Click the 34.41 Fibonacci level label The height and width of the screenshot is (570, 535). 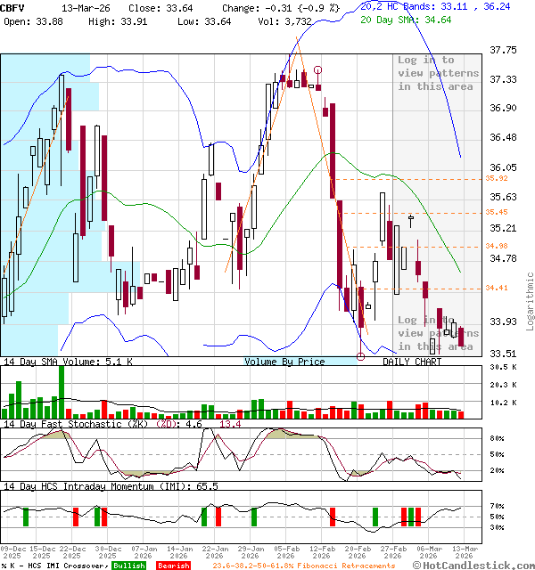pyautogui.click(x=497, y=289)
